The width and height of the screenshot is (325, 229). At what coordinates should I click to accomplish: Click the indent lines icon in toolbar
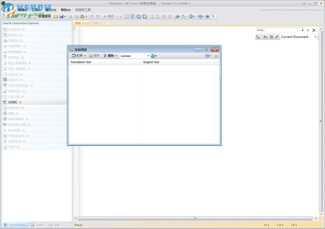pyautogui.click(x=152, y=16)
